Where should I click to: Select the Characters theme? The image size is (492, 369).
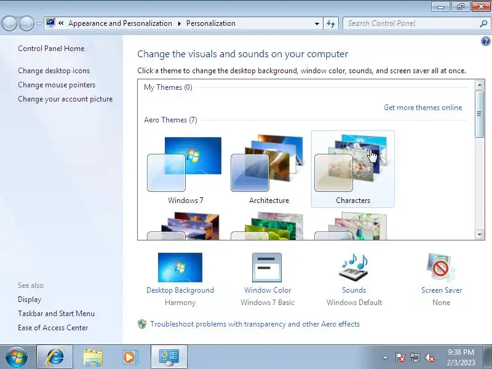(x=352, y=169)
